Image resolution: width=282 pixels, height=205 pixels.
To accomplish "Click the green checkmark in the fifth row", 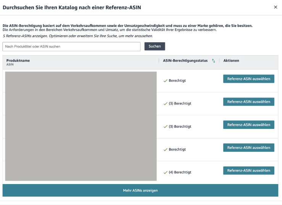I will pyautogui.click(x=165, y=172).
